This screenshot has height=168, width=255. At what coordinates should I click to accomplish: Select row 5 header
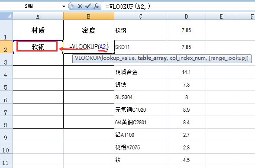point(6,84)
